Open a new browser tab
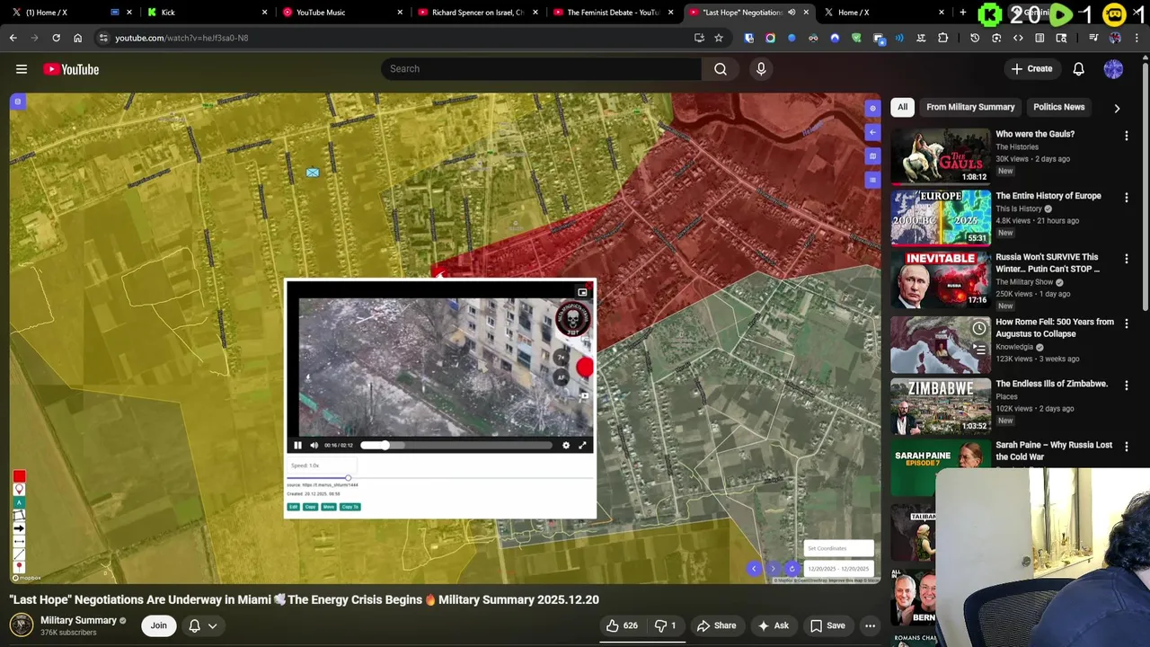The width and height of the screenshot is (1150, 647). pos(963,13)
